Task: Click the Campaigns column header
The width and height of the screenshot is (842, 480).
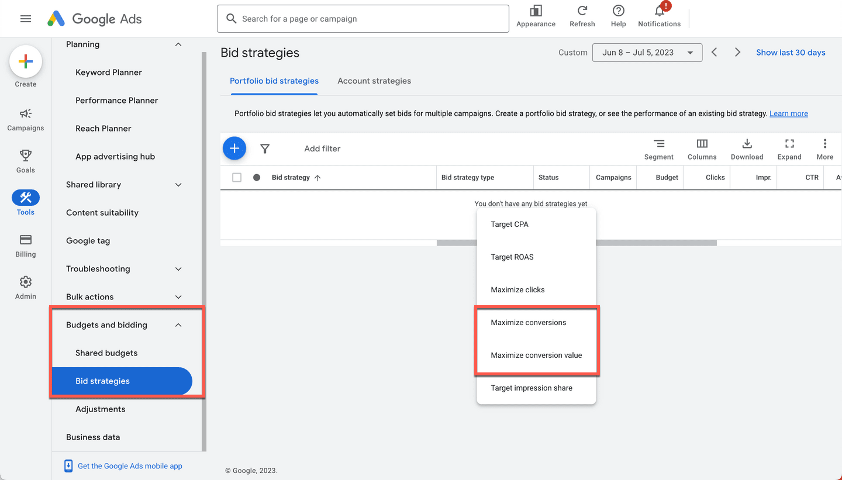Action: click(613, 178)
